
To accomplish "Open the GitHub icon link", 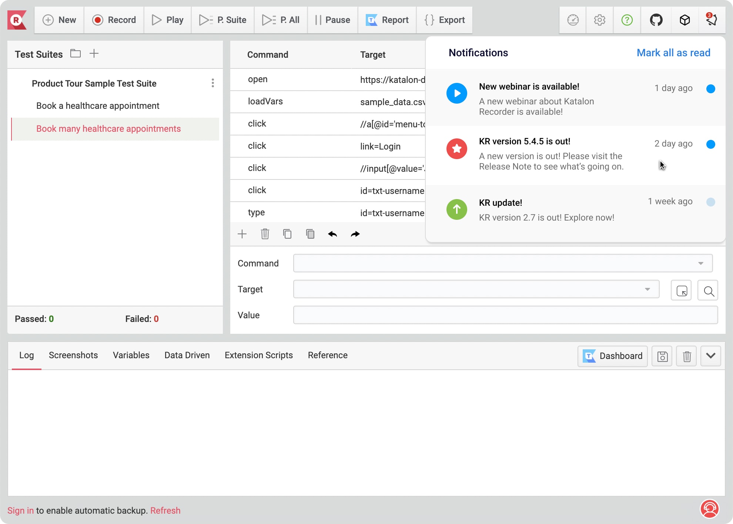I will coord(656,20).
